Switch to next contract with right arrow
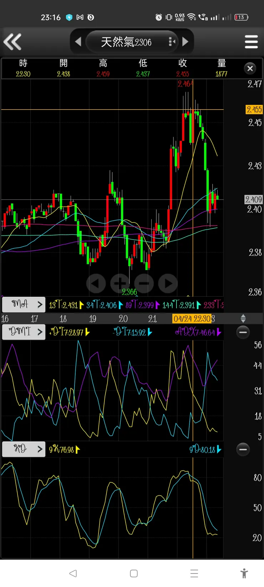 (x=185, y=42)
